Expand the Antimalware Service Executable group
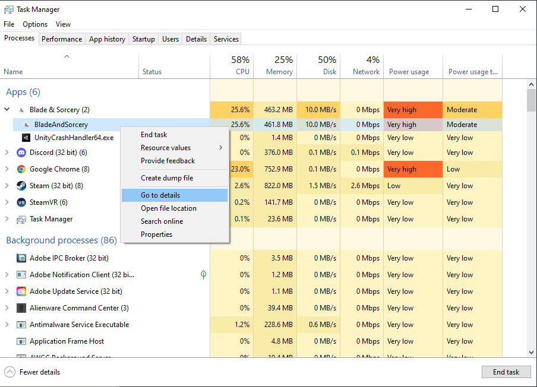The width and height of the screenshot is (537, 387). click(7, 325)
